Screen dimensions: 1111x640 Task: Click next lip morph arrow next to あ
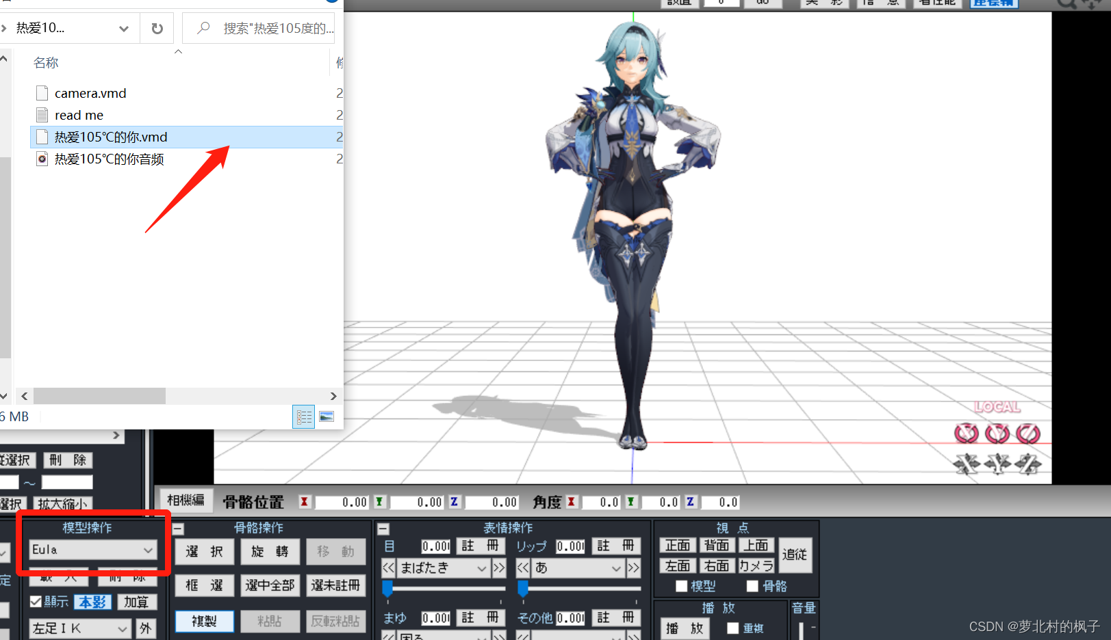pyautogui.click(x=633, y=568)
